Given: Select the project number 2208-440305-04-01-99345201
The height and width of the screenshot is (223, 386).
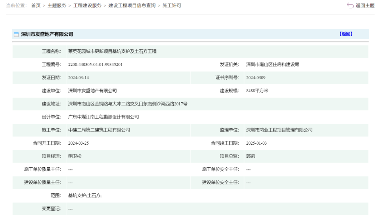Looking at the screenshot, I should point(96,65).
